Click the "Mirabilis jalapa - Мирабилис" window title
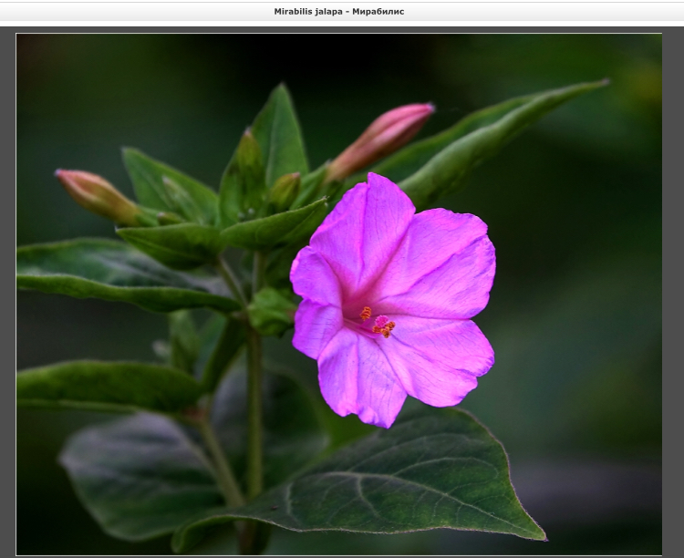Viewport: 684px width, 558px height. (x=339, y=12)
